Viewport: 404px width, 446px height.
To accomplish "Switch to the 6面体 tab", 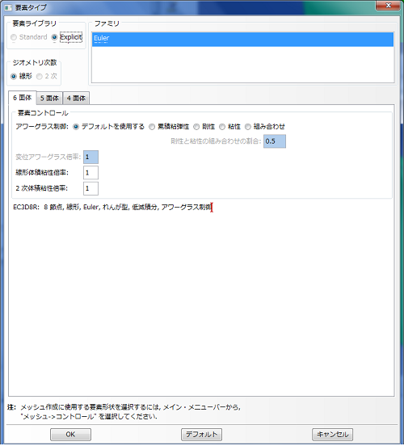I will [23, 98].
